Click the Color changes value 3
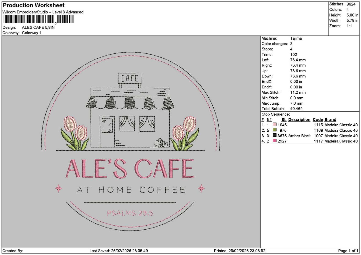 [x=291, y=44]
